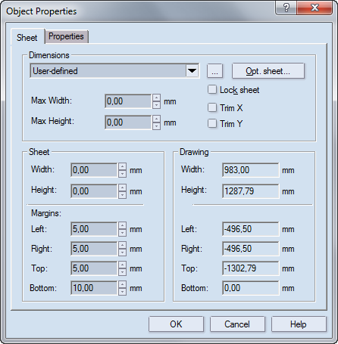Decrease Bottom margin with the down arrow
338x344 pixels.
pos(123,292)
